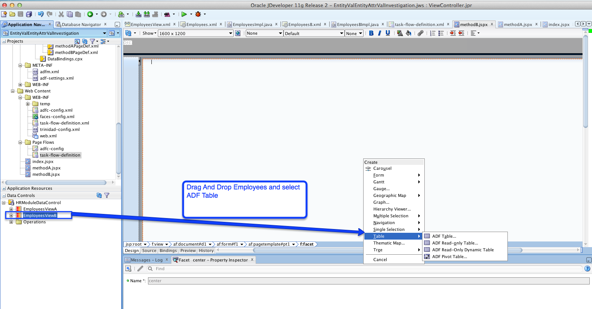Select methodA.jspx in project tree
This screenshot has width=592, height=309.
[46, 168]
